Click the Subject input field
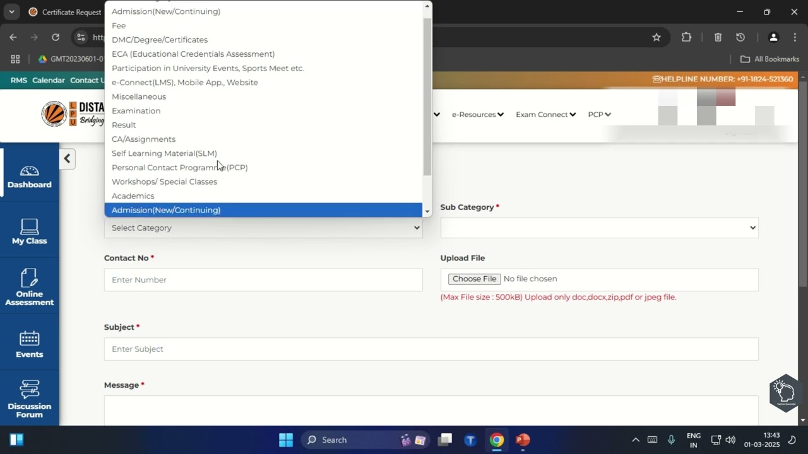Viewport: 808px width, 454px height. point(431,349)
